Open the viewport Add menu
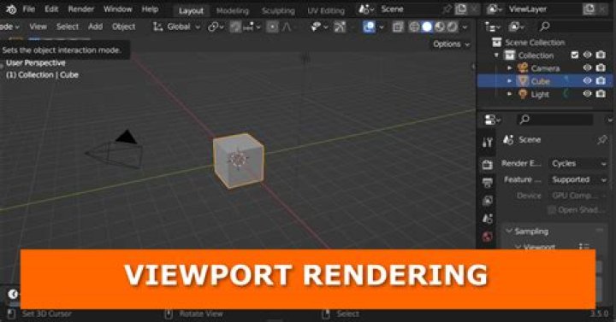Image resolution: width=616 pixels, height=322 pixels. point(95,26)
